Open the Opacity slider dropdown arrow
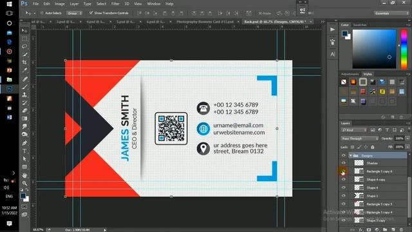 407,139
